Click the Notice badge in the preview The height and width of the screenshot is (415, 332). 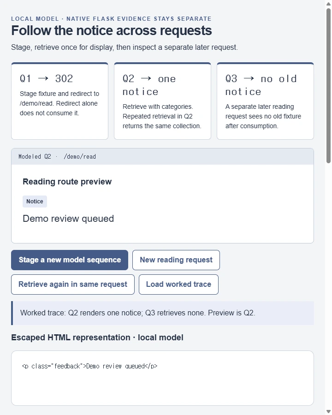click(35, 202)
